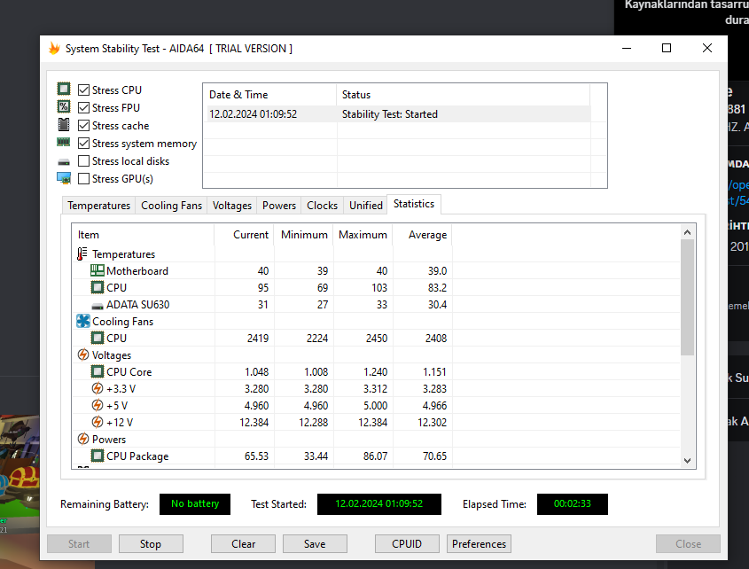Click the CPU fan row chip icon
Screen dimensions: 749x569
(98, 338)
